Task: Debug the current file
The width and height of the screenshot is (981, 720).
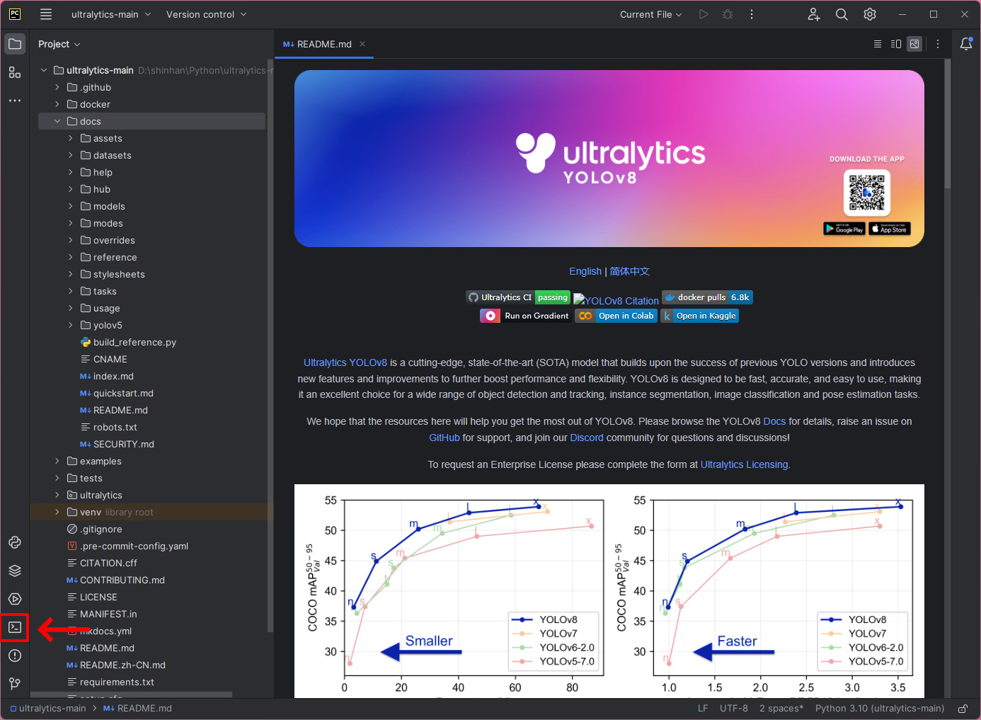Action: 728,14
